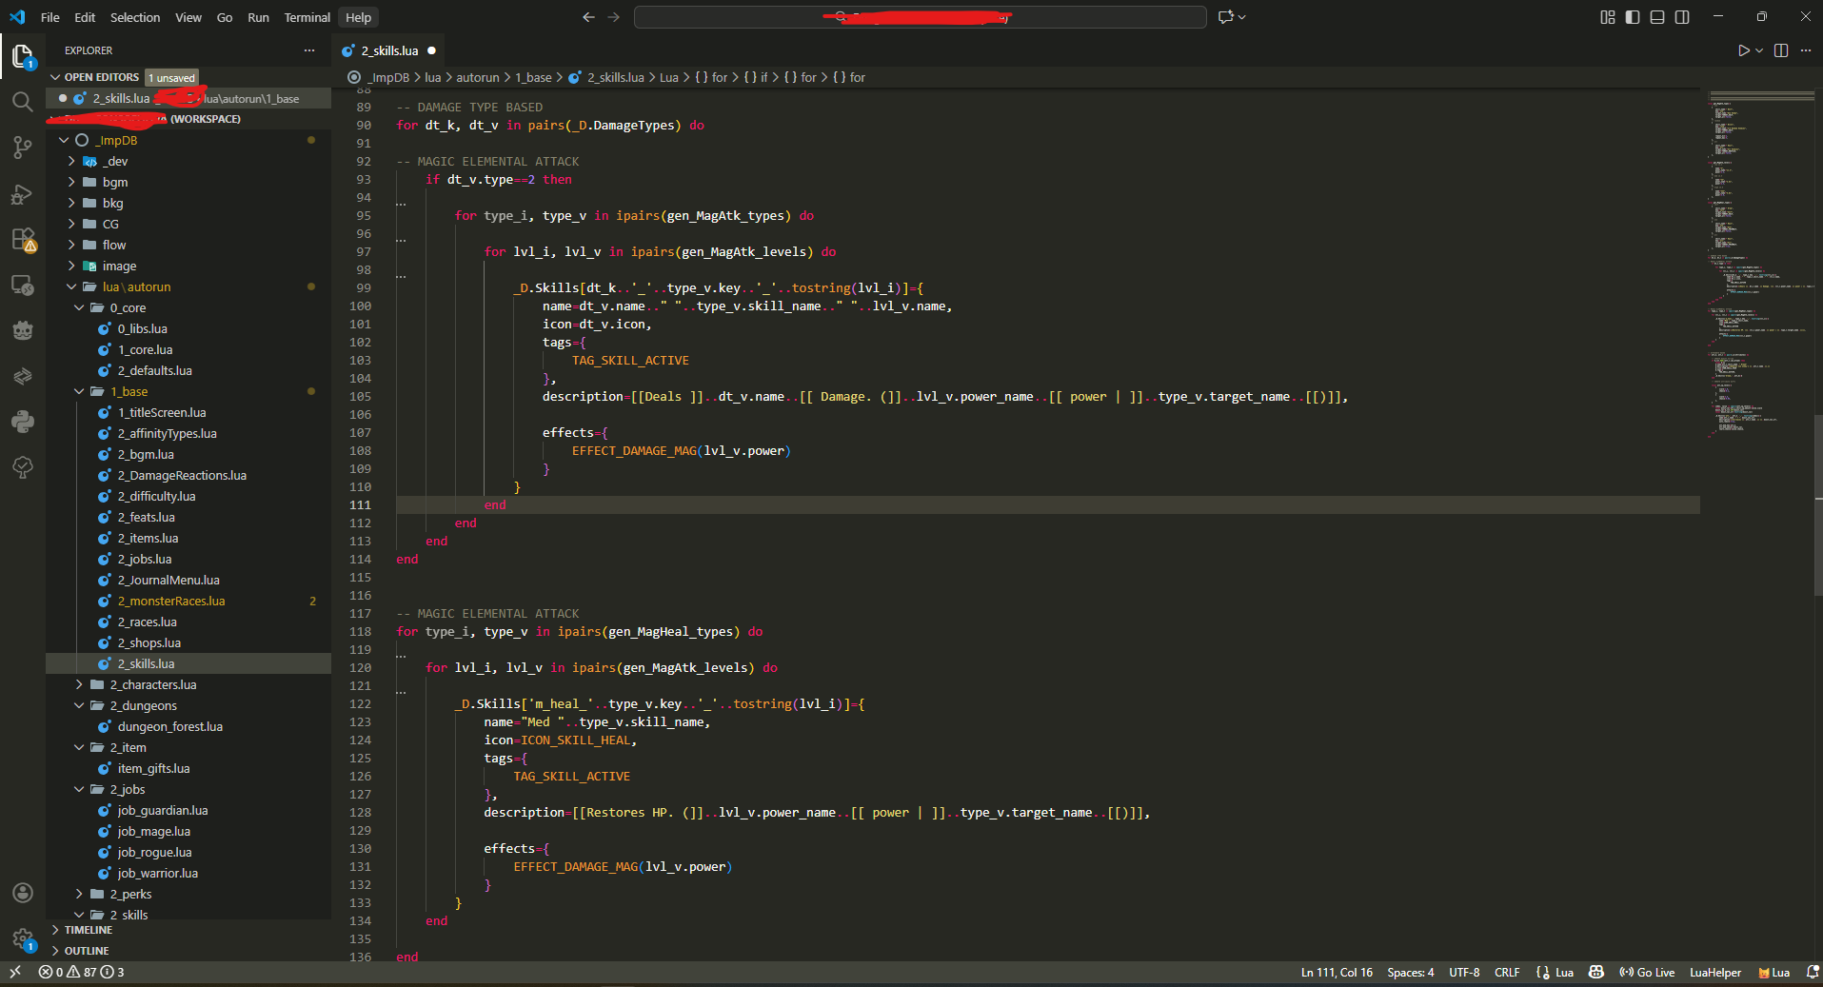The width and height of the screenshot is (1823, 987).
Task: Expand the bgm folder
Action: (114, 182)
